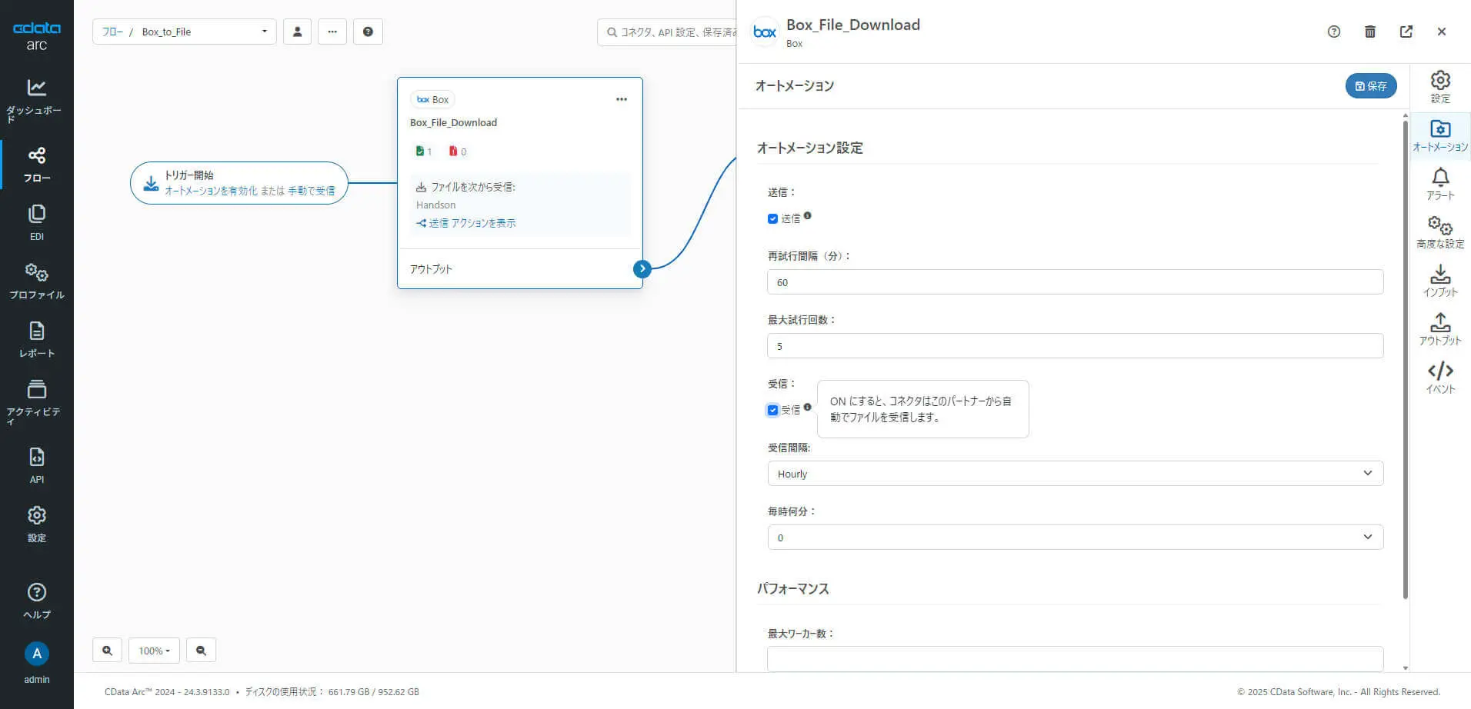Image resolution: width=1471 pixels, height=709 pixels.
Task: Switch to the 高度な設定 tab
Action: tap(1440, 233)
